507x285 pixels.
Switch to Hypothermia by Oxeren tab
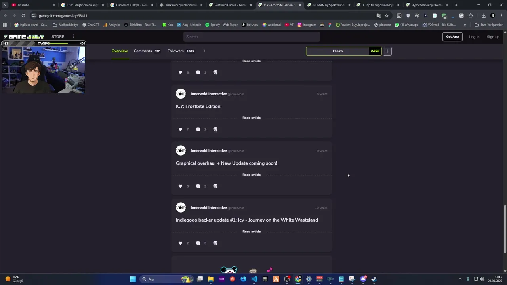[x=427, y=5]
